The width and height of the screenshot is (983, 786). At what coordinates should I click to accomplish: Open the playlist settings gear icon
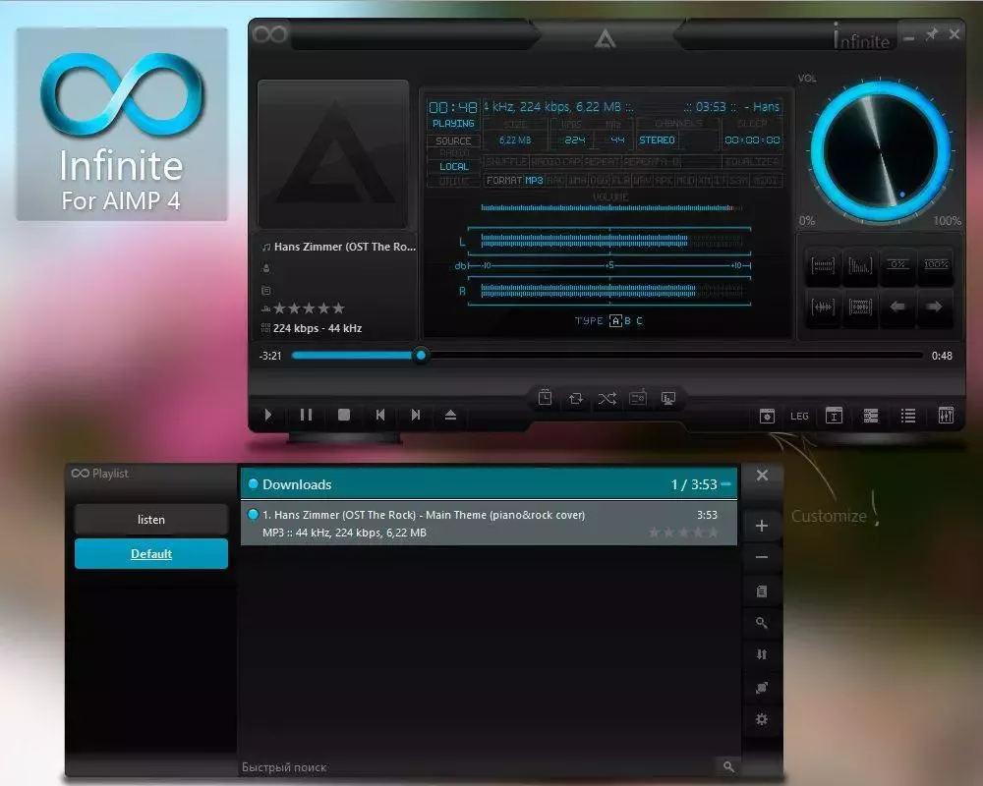point(761,719)
